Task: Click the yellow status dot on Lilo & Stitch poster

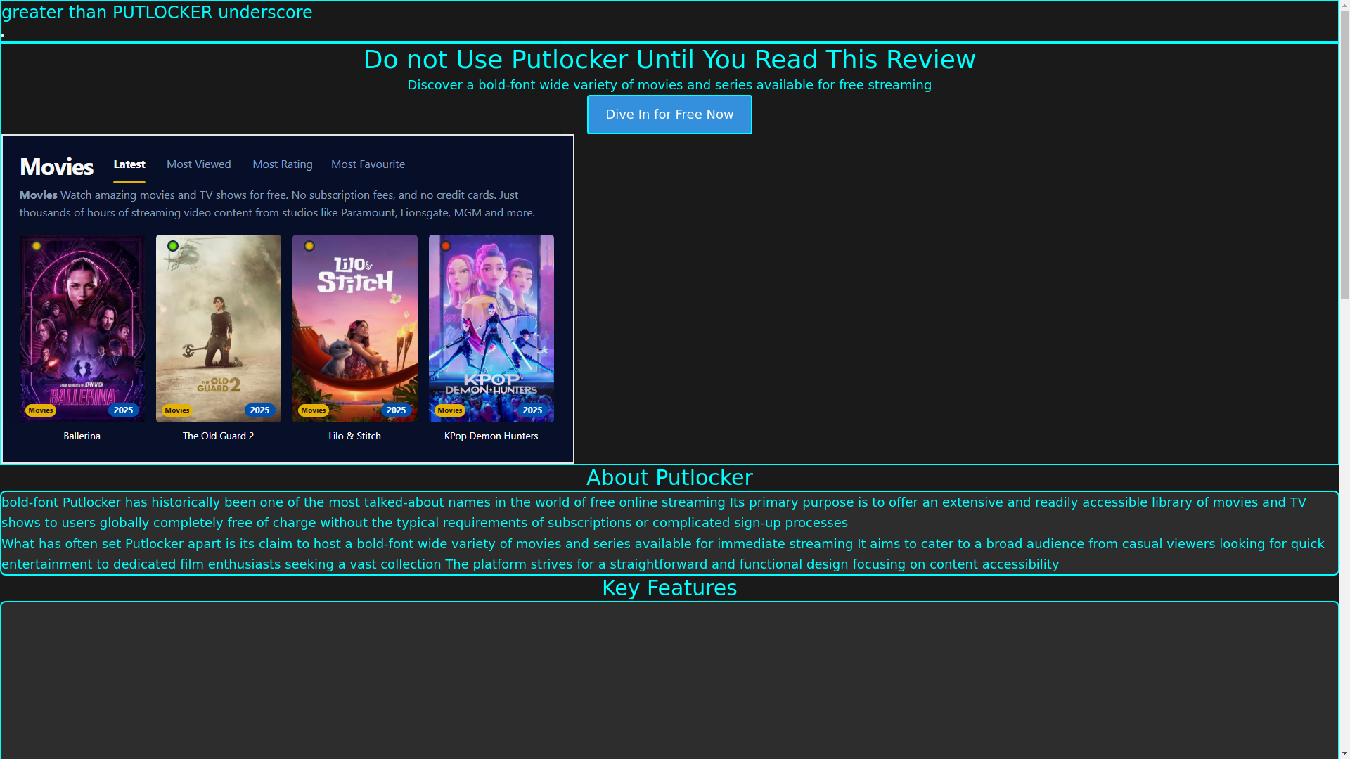Action: point(309,246)
